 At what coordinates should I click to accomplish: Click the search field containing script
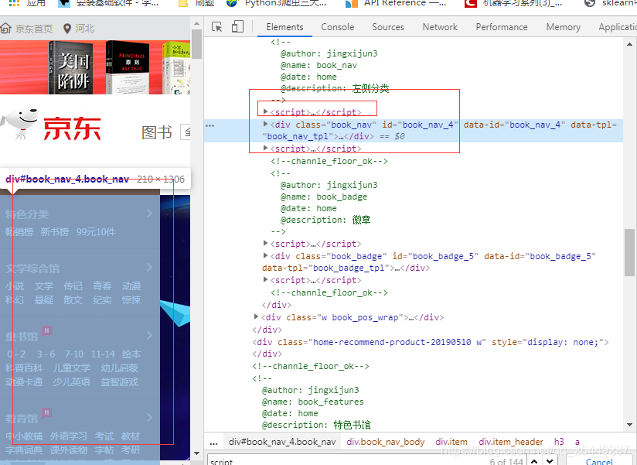(x=346, y=461)
